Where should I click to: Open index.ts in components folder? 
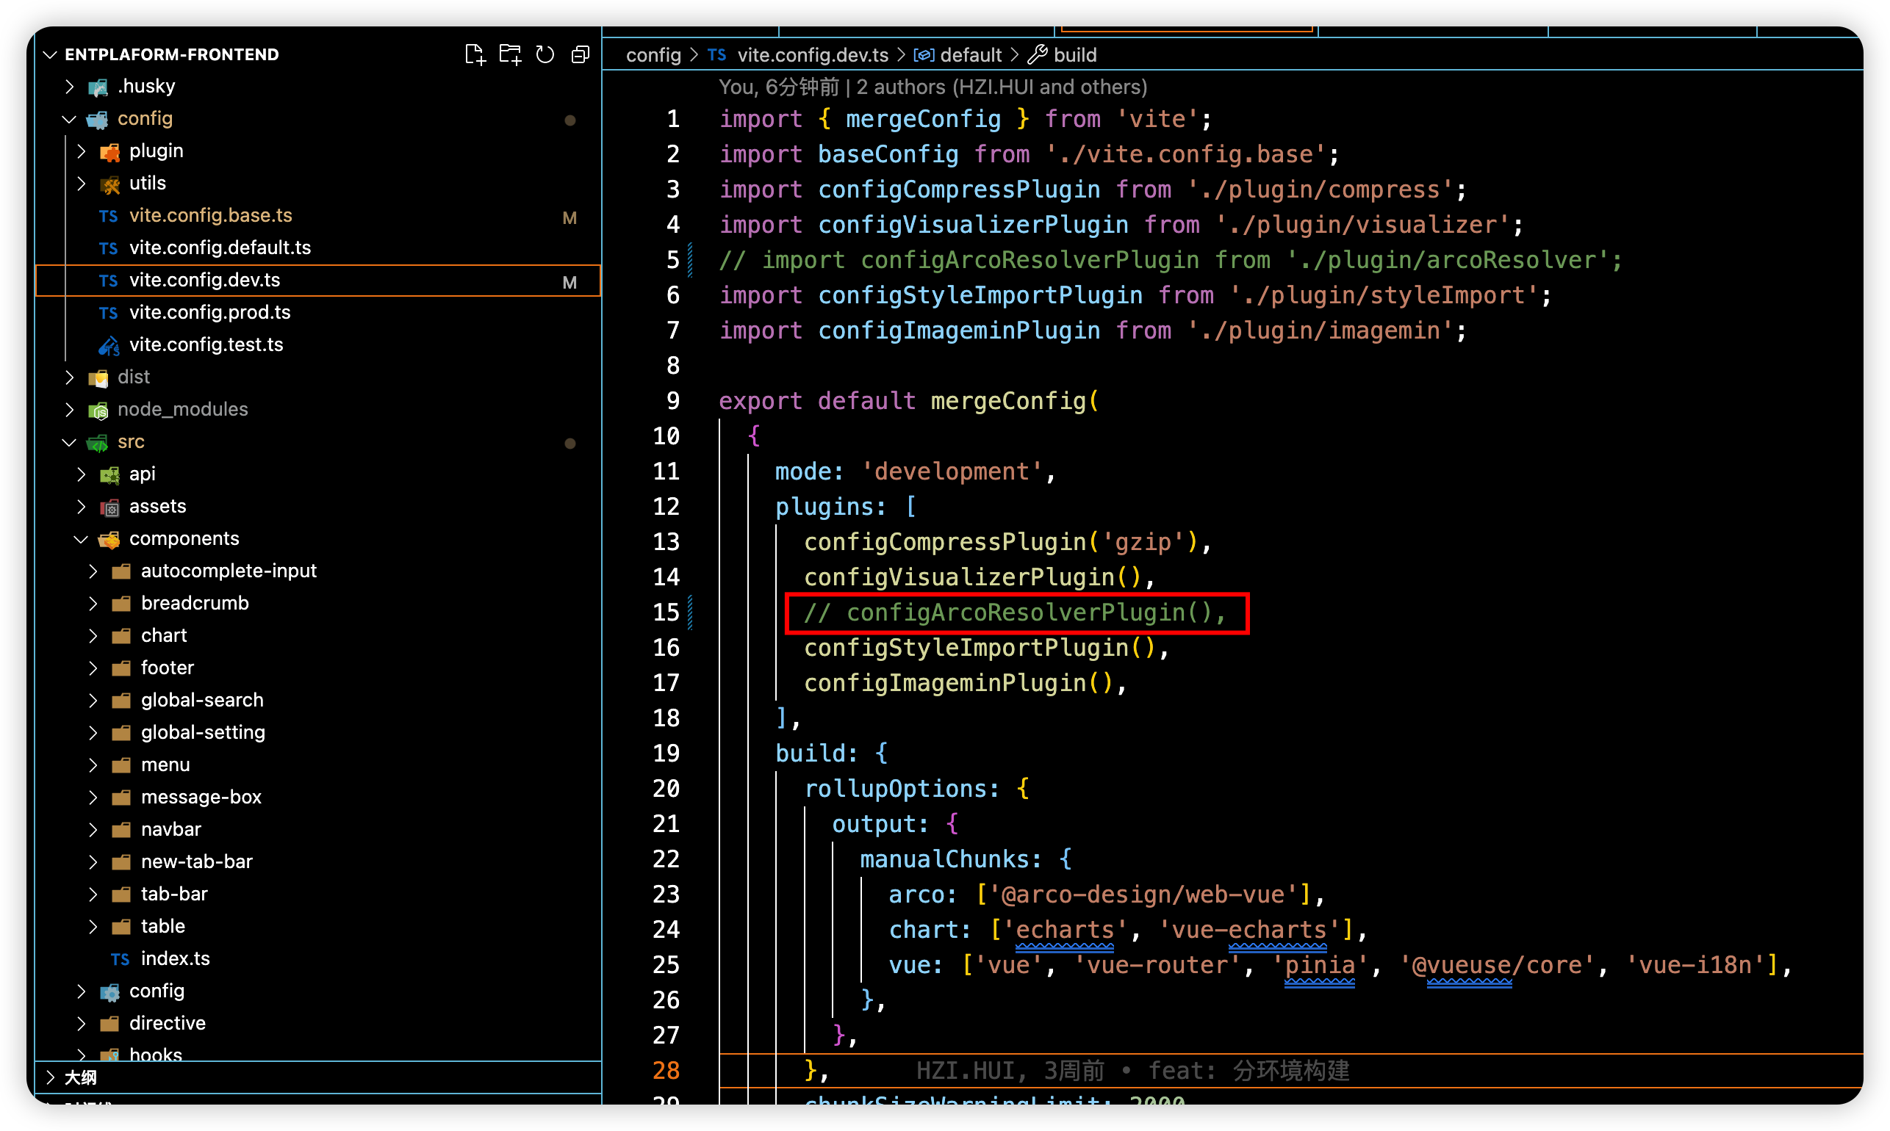point(175,958)
